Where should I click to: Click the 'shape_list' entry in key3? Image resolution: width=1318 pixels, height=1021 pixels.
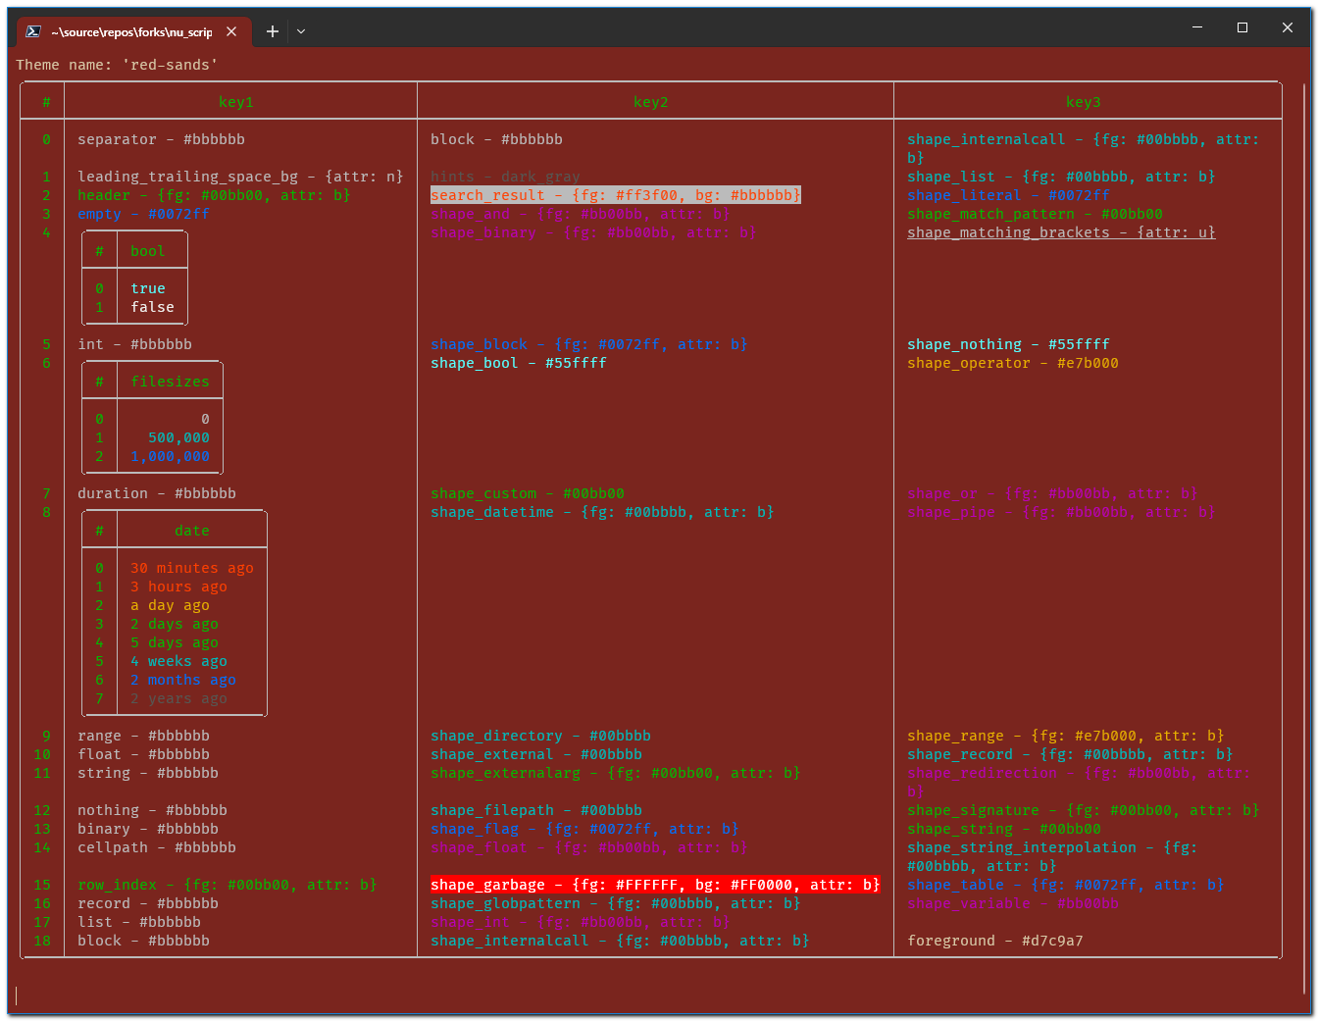[1061, 177]
